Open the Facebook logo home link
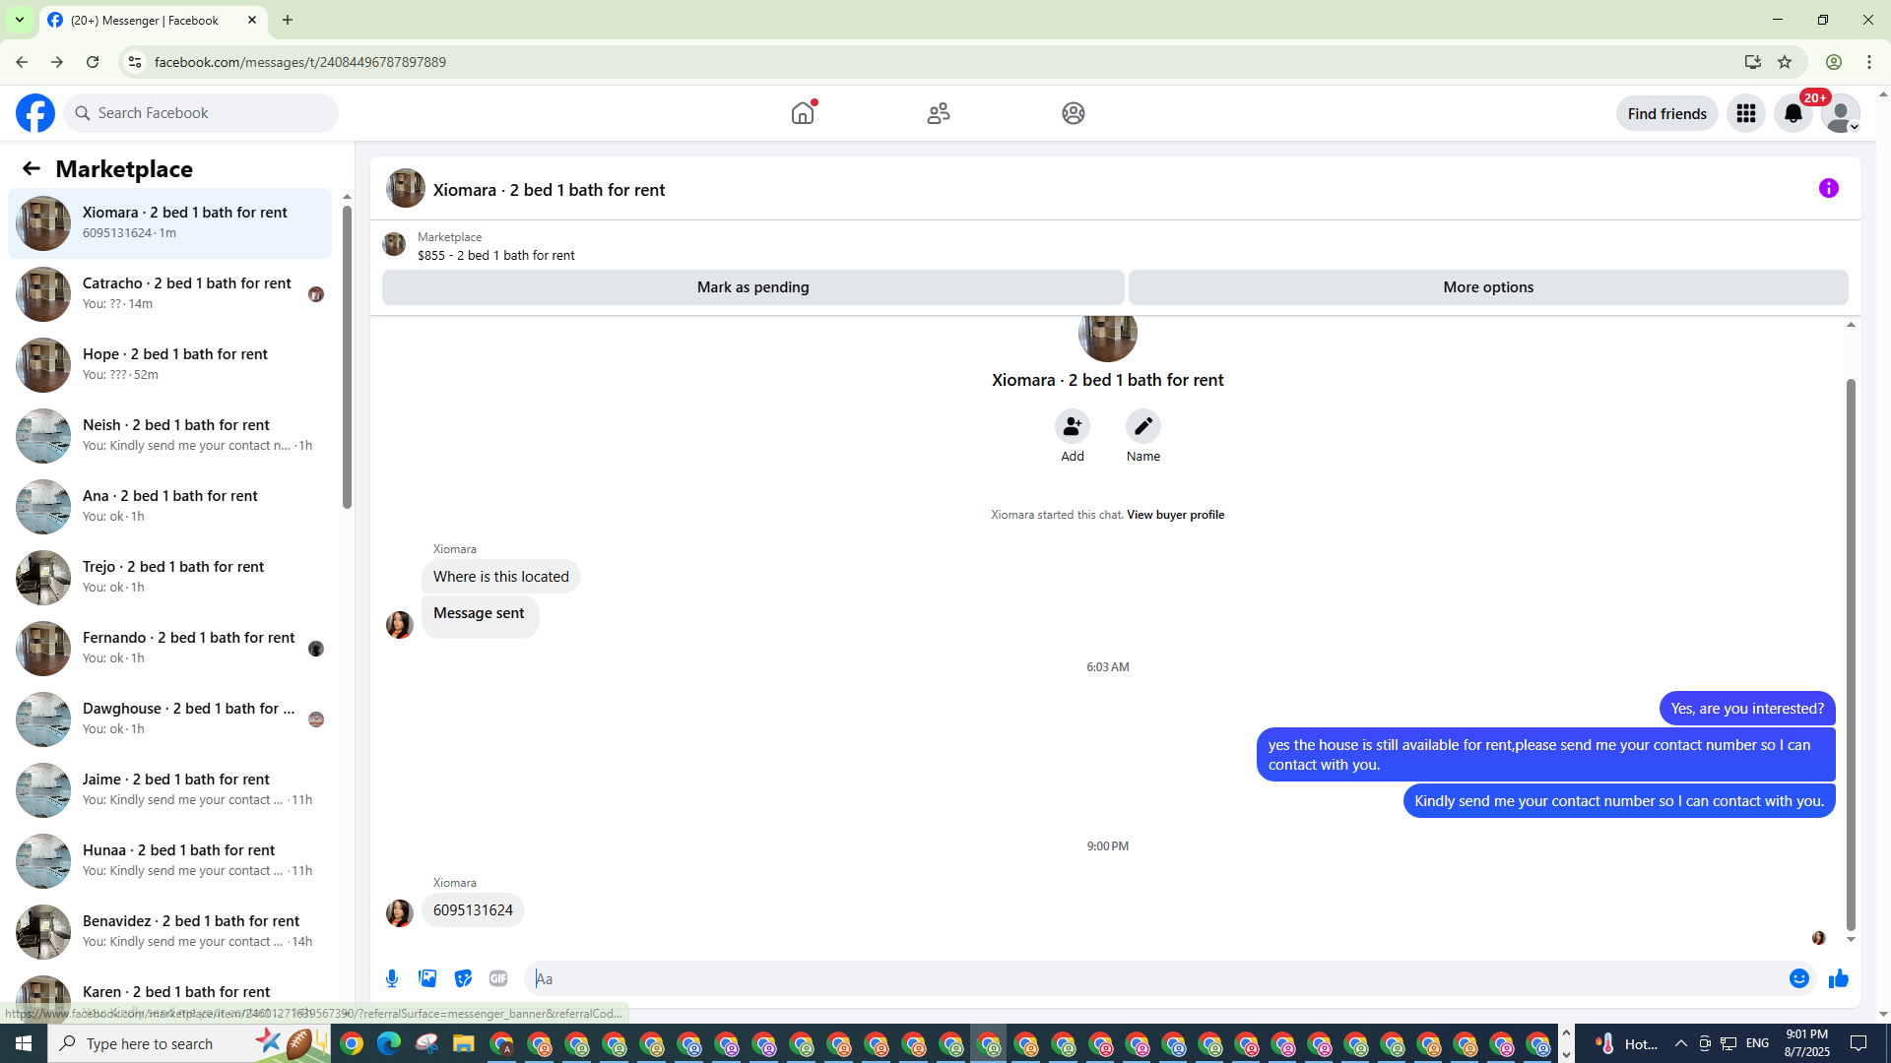Viewport: 1891px width, 1063px height. (35, 113)
